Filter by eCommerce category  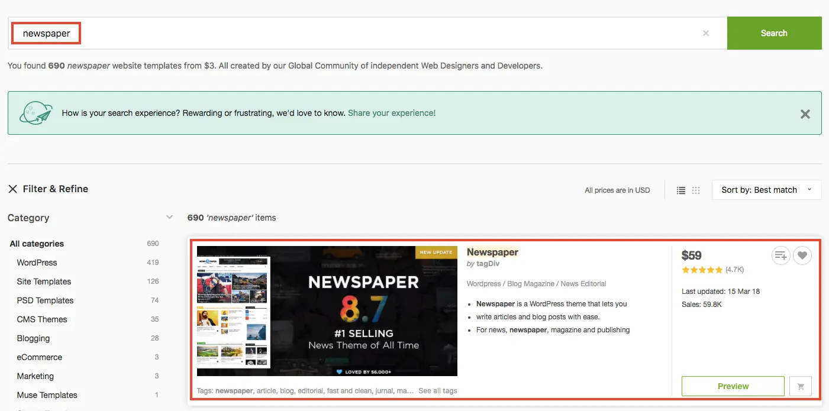click(39, 357)
